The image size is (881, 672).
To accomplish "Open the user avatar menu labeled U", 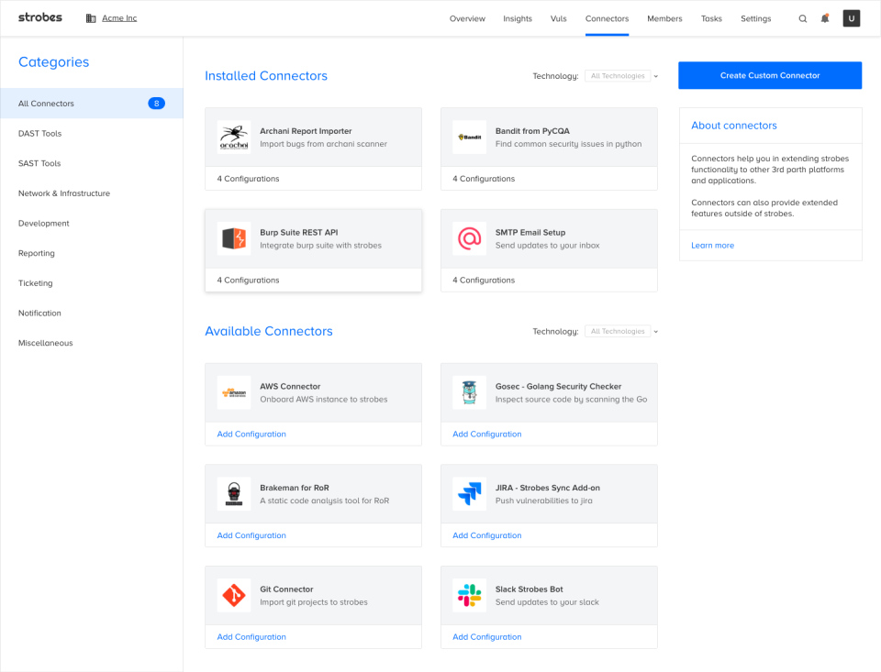I will [852, 18].
